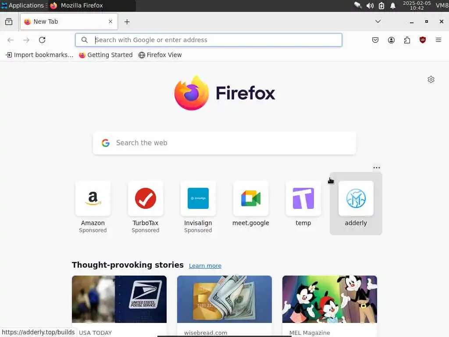Open the recent browsing sidebar icon
This screenshot has height=337, width=449.
point(9,22)
